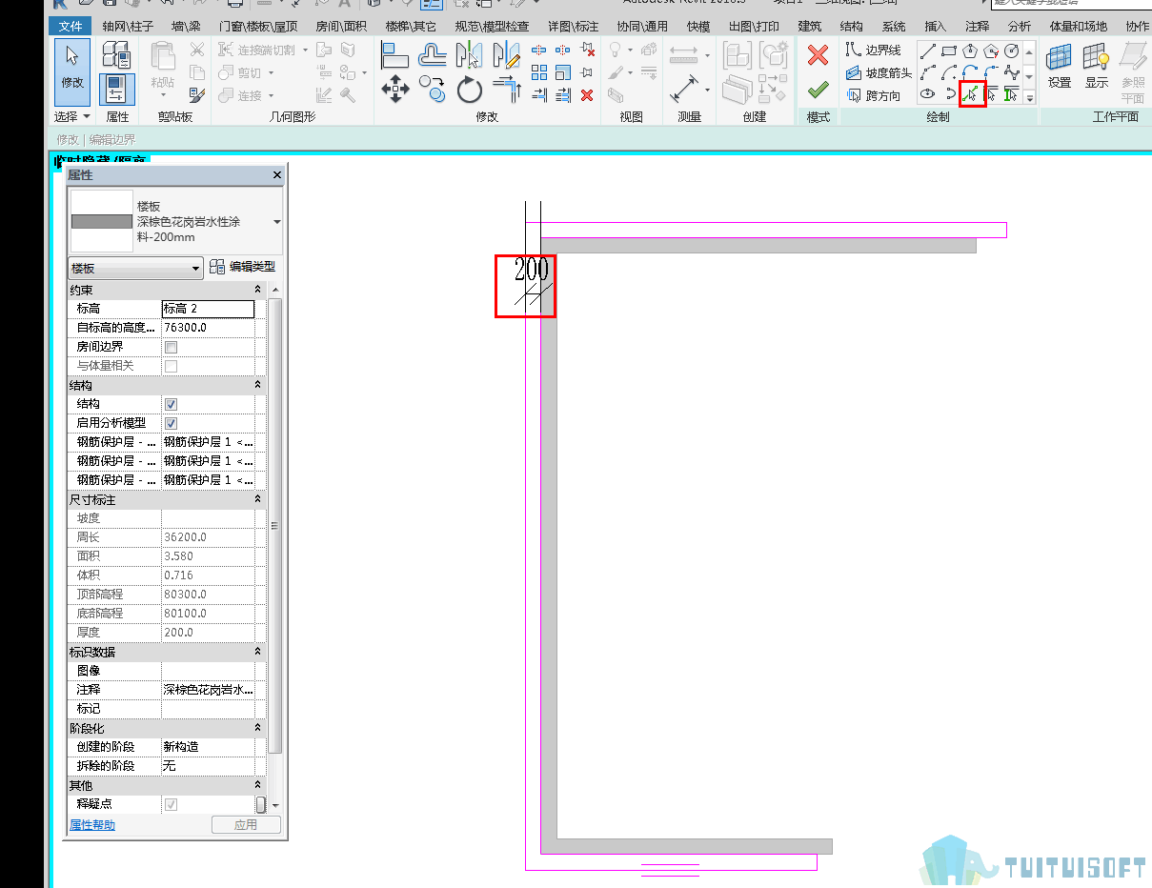
Task: Select the spline draw tool
Action: click(1012, 72)
